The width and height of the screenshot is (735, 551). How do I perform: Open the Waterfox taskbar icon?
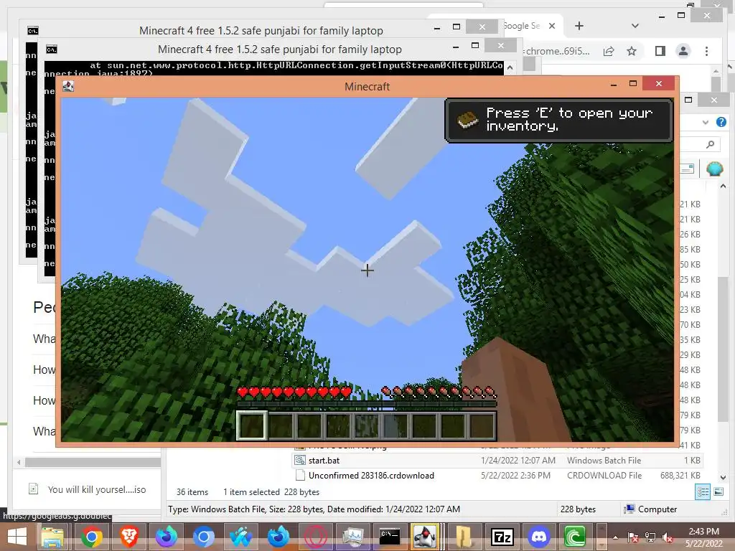[240, 537]
